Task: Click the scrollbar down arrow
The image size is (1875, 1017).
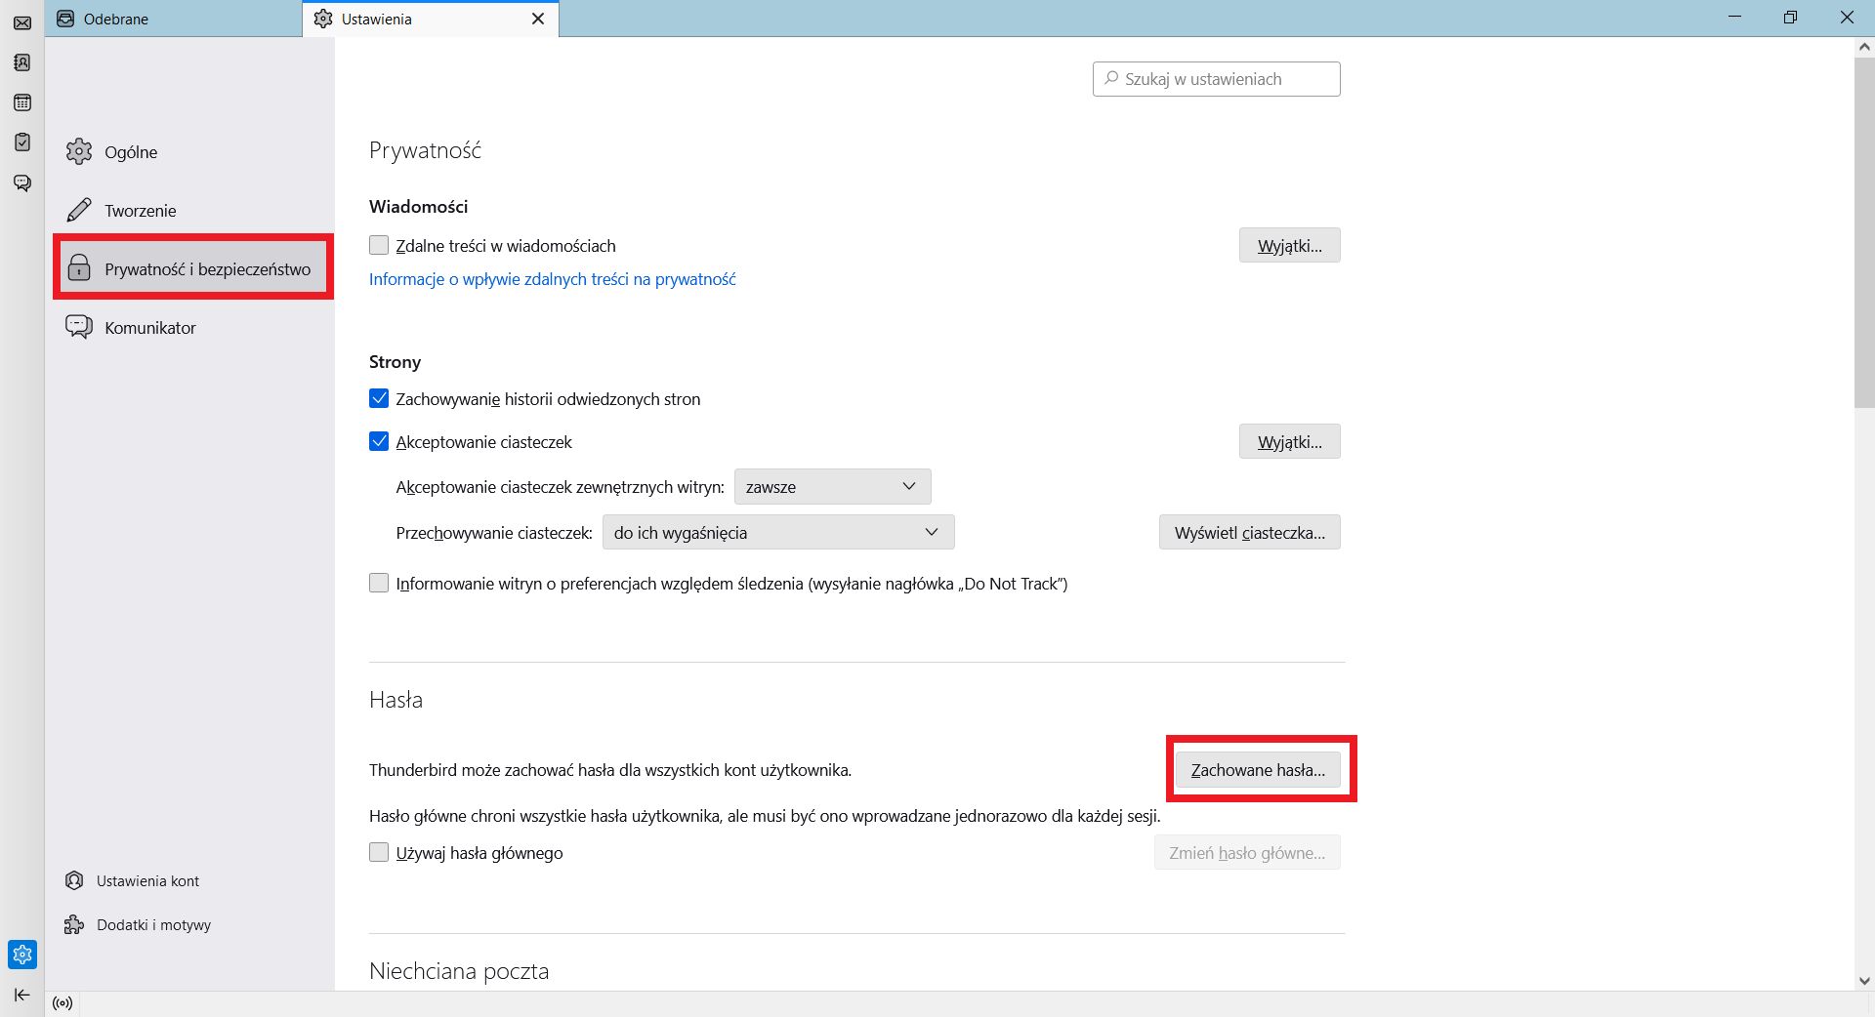Action: [x=1864, y=981]
